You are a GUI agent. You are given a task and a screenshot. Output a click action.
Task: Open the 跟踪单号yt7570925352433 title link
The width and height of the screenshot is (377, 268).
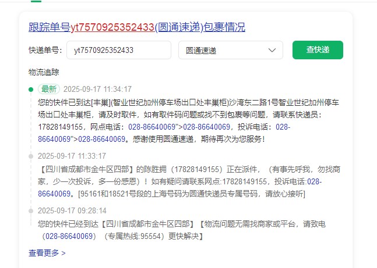(136, 27)
